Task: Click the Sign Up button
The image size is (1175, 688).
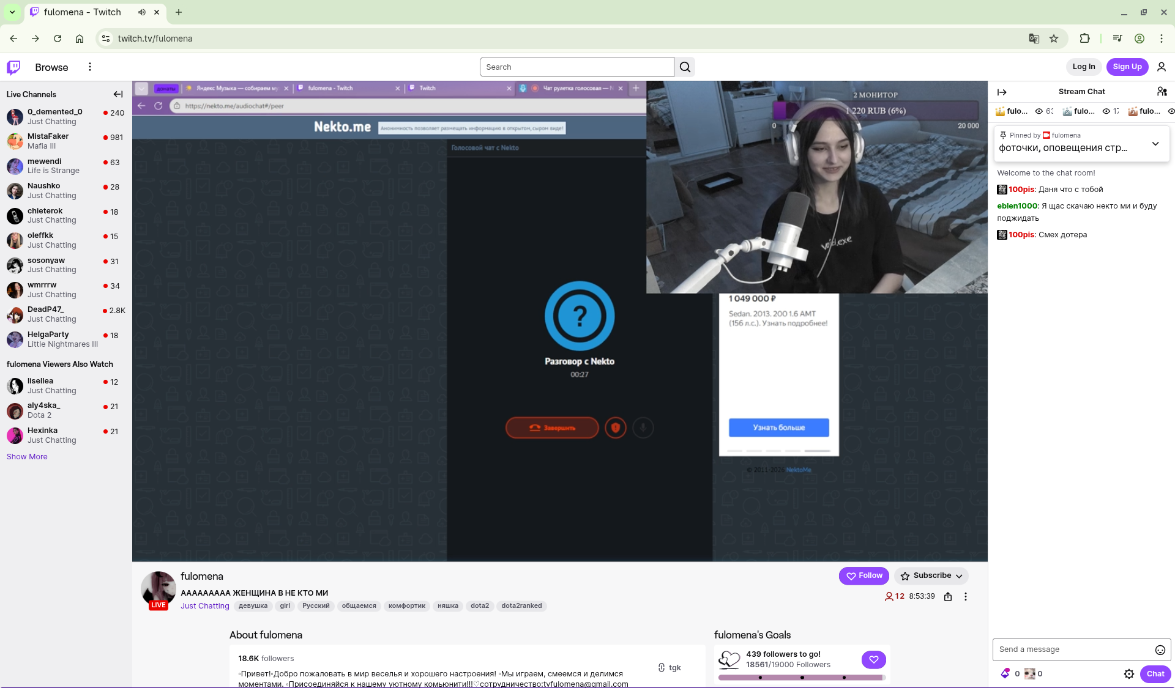Action: coord(1127,67)
